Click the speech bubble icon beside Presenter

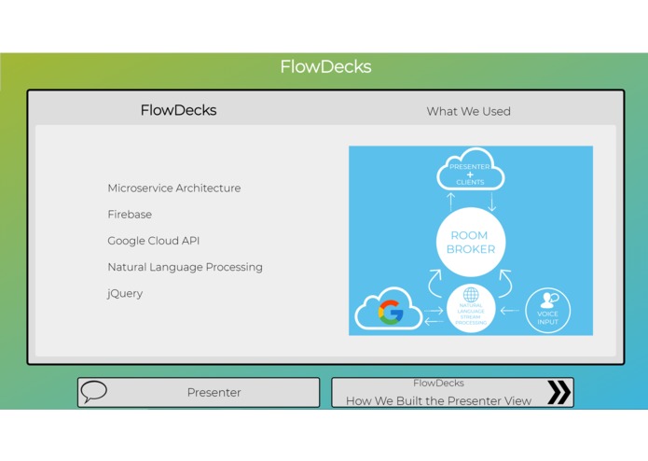point(94,391)
